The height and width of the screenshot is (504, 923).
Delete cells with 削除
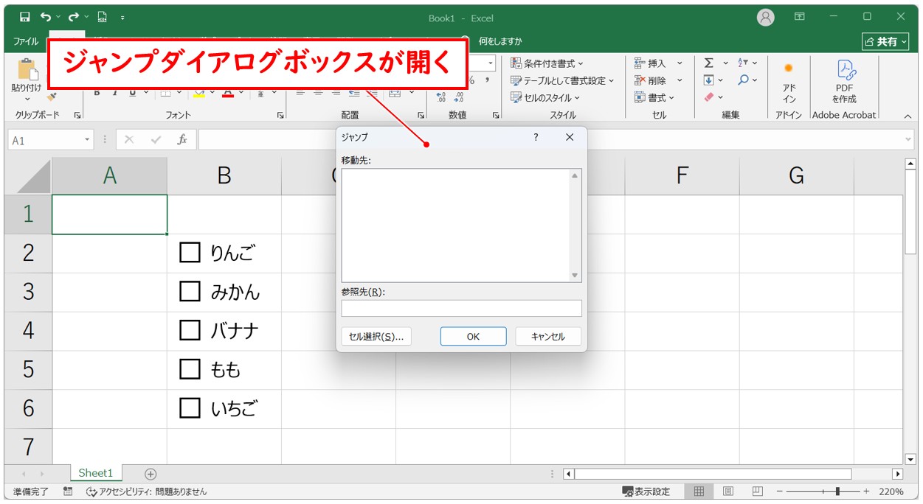point(651,80)
